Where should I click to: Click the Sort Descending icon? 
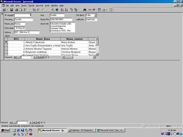pos(66,10)
